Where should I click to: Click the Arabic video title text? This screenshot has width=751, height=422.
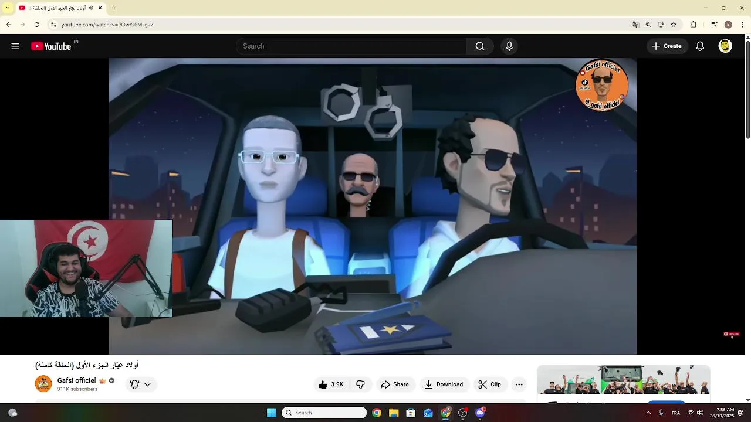pyautogui.click(x=87, y=365)
